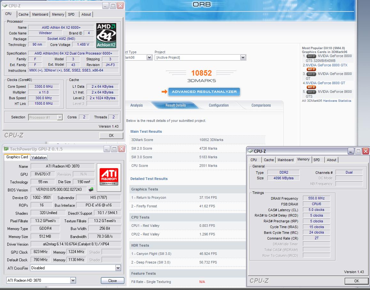
Task: Click OK in the top-left CPU-Z window
Action: [x=111, y=136]
